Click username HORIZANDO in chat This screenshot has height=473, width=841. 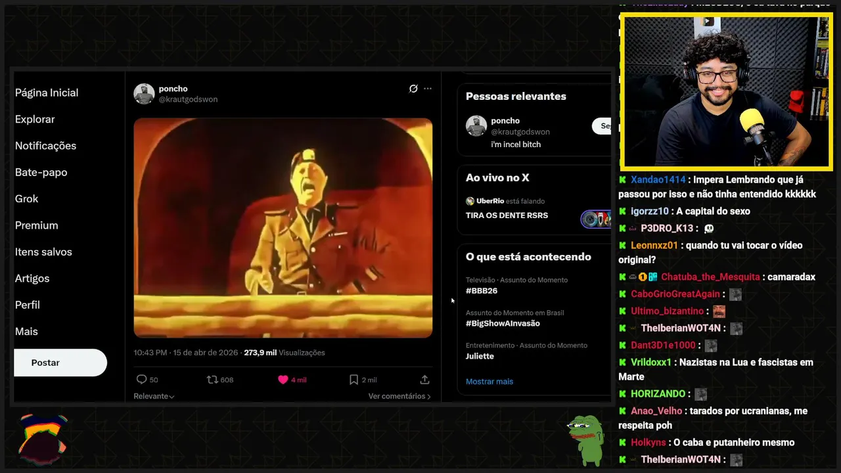(x=658, y=394)
